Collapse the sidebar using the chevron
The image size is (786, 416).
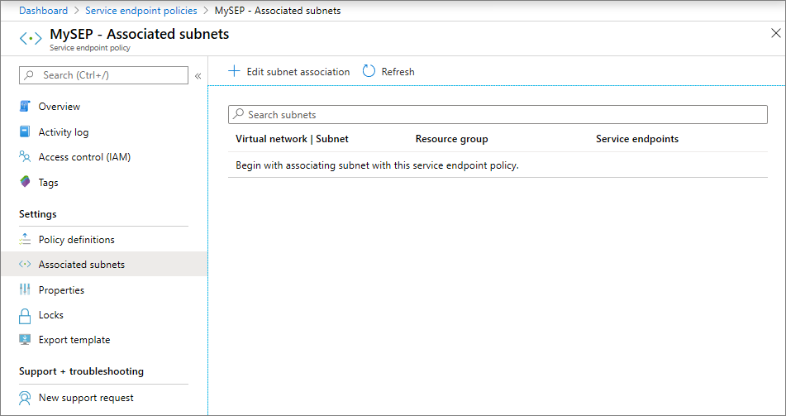click(x=198, y=76)
